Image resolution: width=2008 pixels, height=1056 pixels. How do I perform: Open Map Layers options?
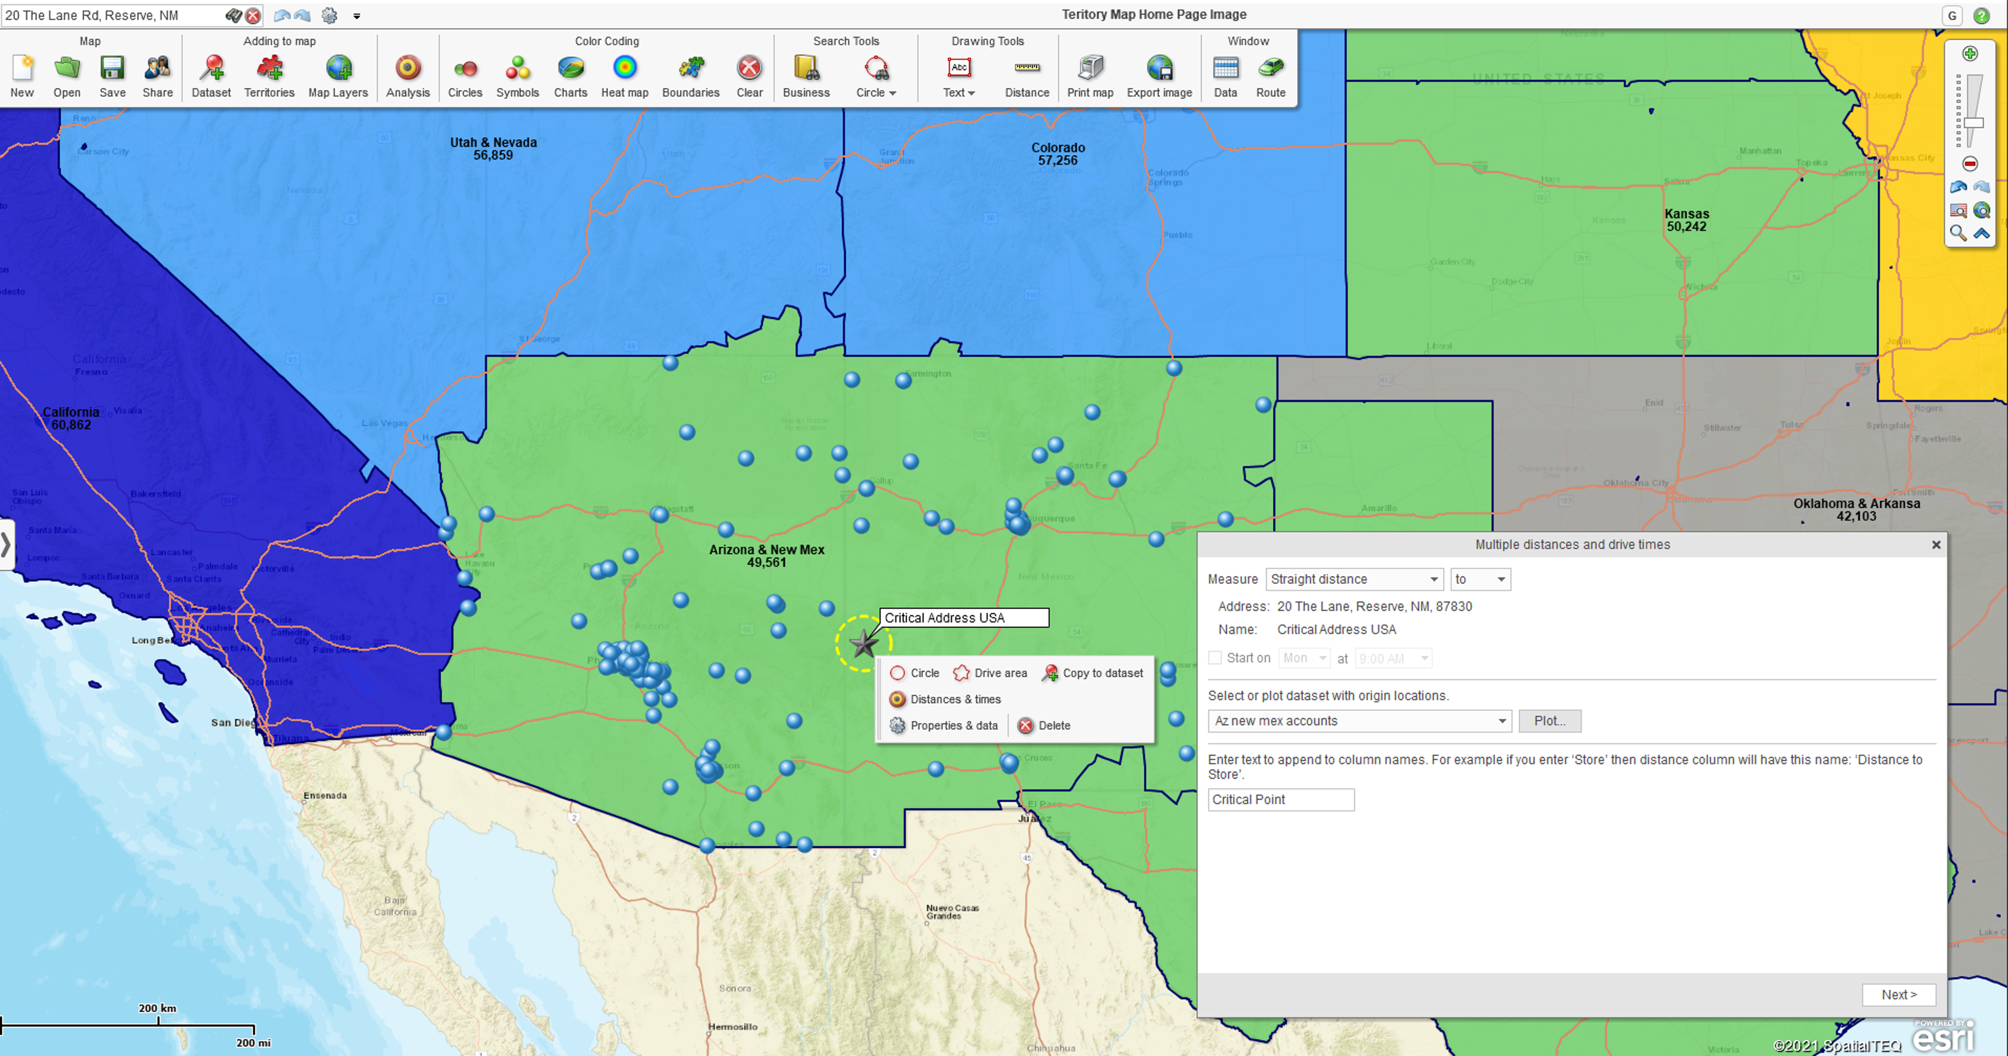339,77
